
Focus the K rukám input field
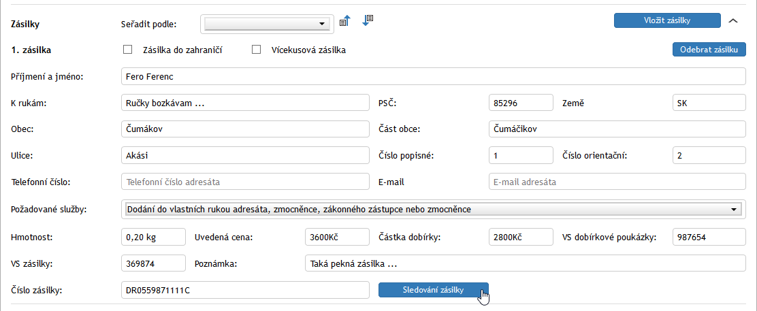pyautogui.click(x=244, y=103)
